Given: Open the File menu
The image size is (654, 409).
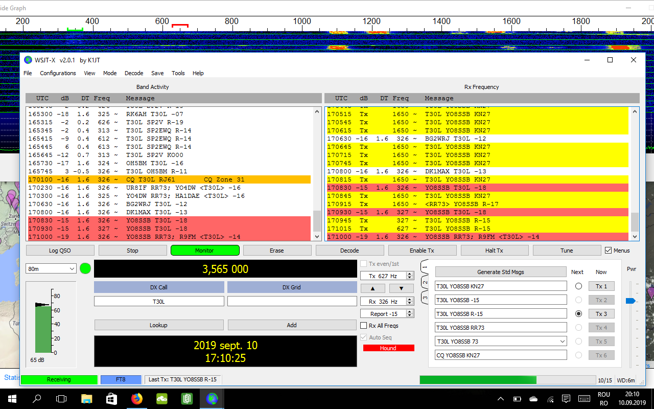Looking at the screenshot, I should [28, 73].
